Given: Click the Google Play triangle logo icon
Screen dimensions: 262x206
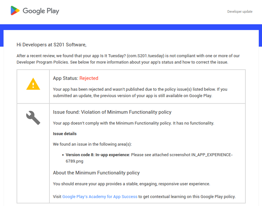Looking at the screenshot, I should [x=15, y=10].
